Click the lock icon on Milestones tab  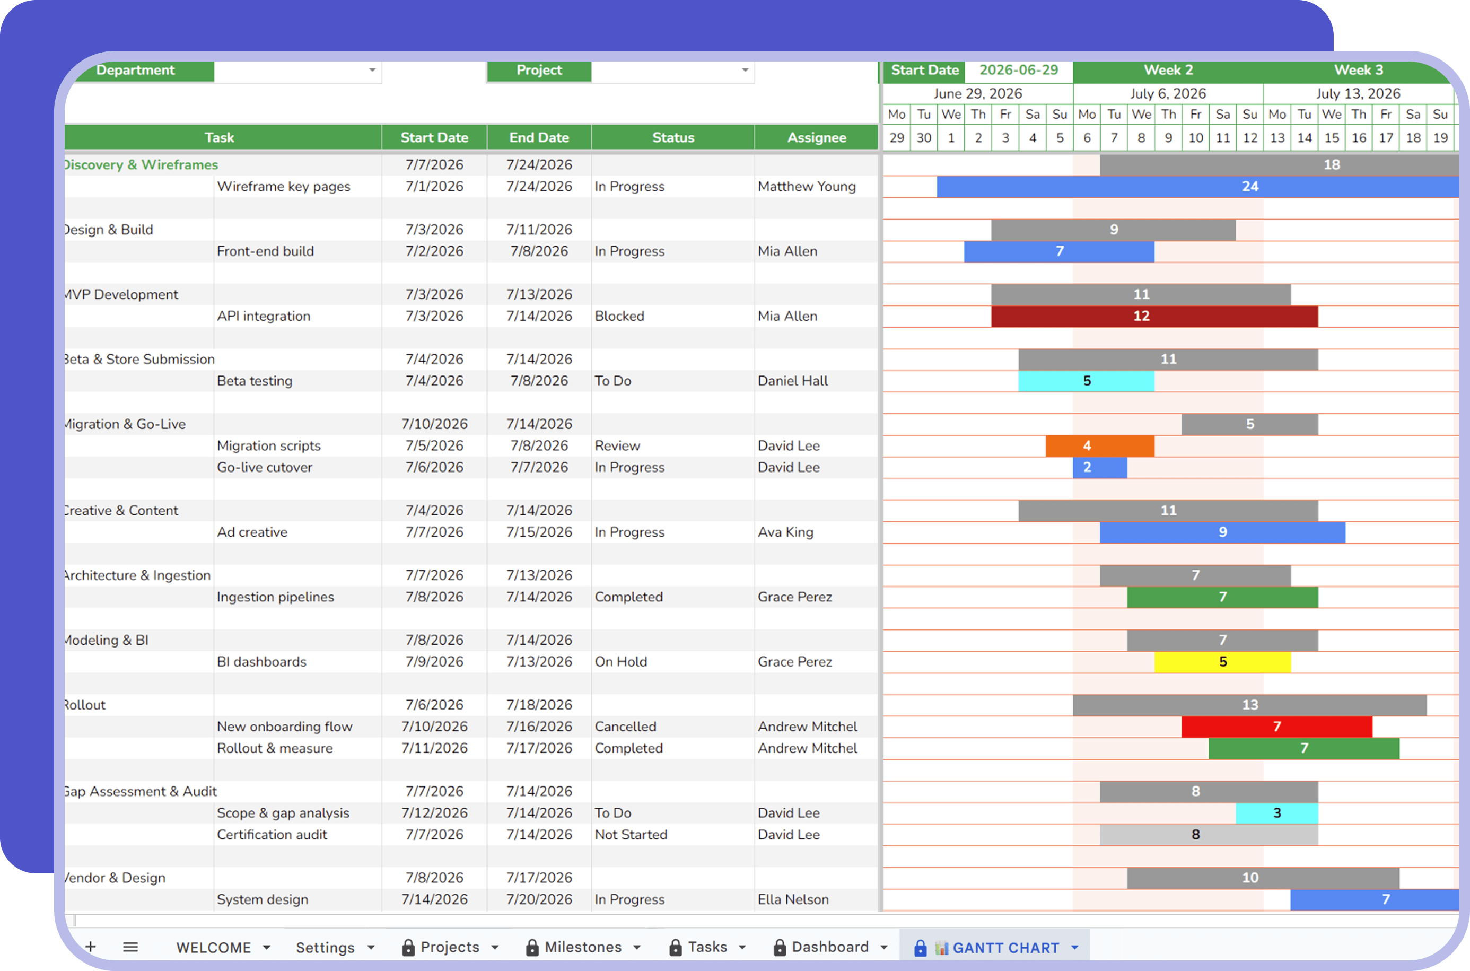tap(532, 948)
